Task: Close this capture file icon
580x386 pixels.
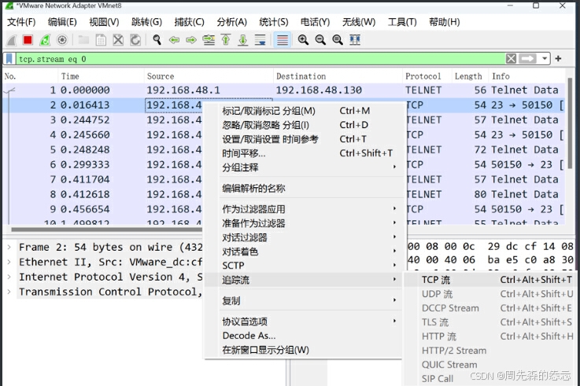Action: 118,40
